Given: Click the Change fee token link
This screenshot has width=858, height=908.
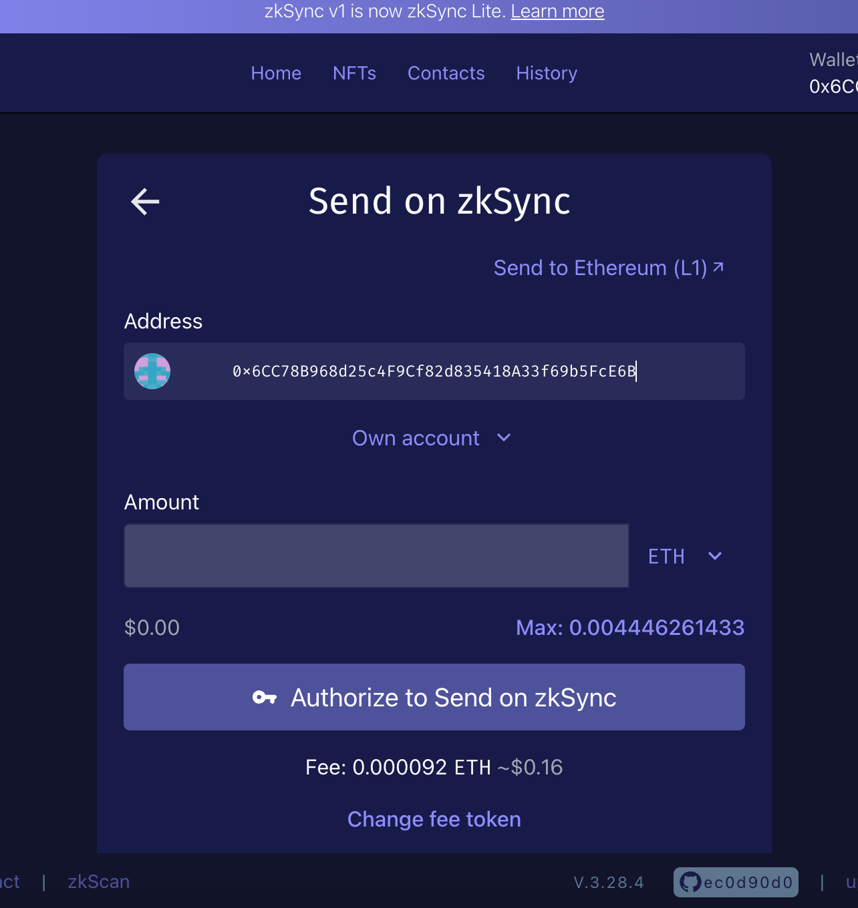Looking at the screenshot, I should coord(434,819).
